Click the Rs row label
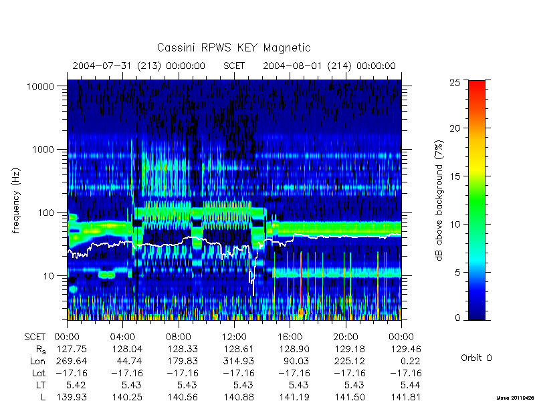Image resolution: width=535 pixels, height=401 pixels. coord(41,350)
